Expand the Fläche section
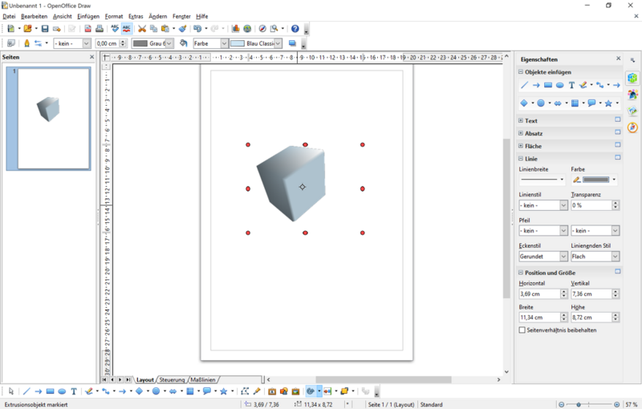This screenshot has height=409, width=642. pos(522,146)
